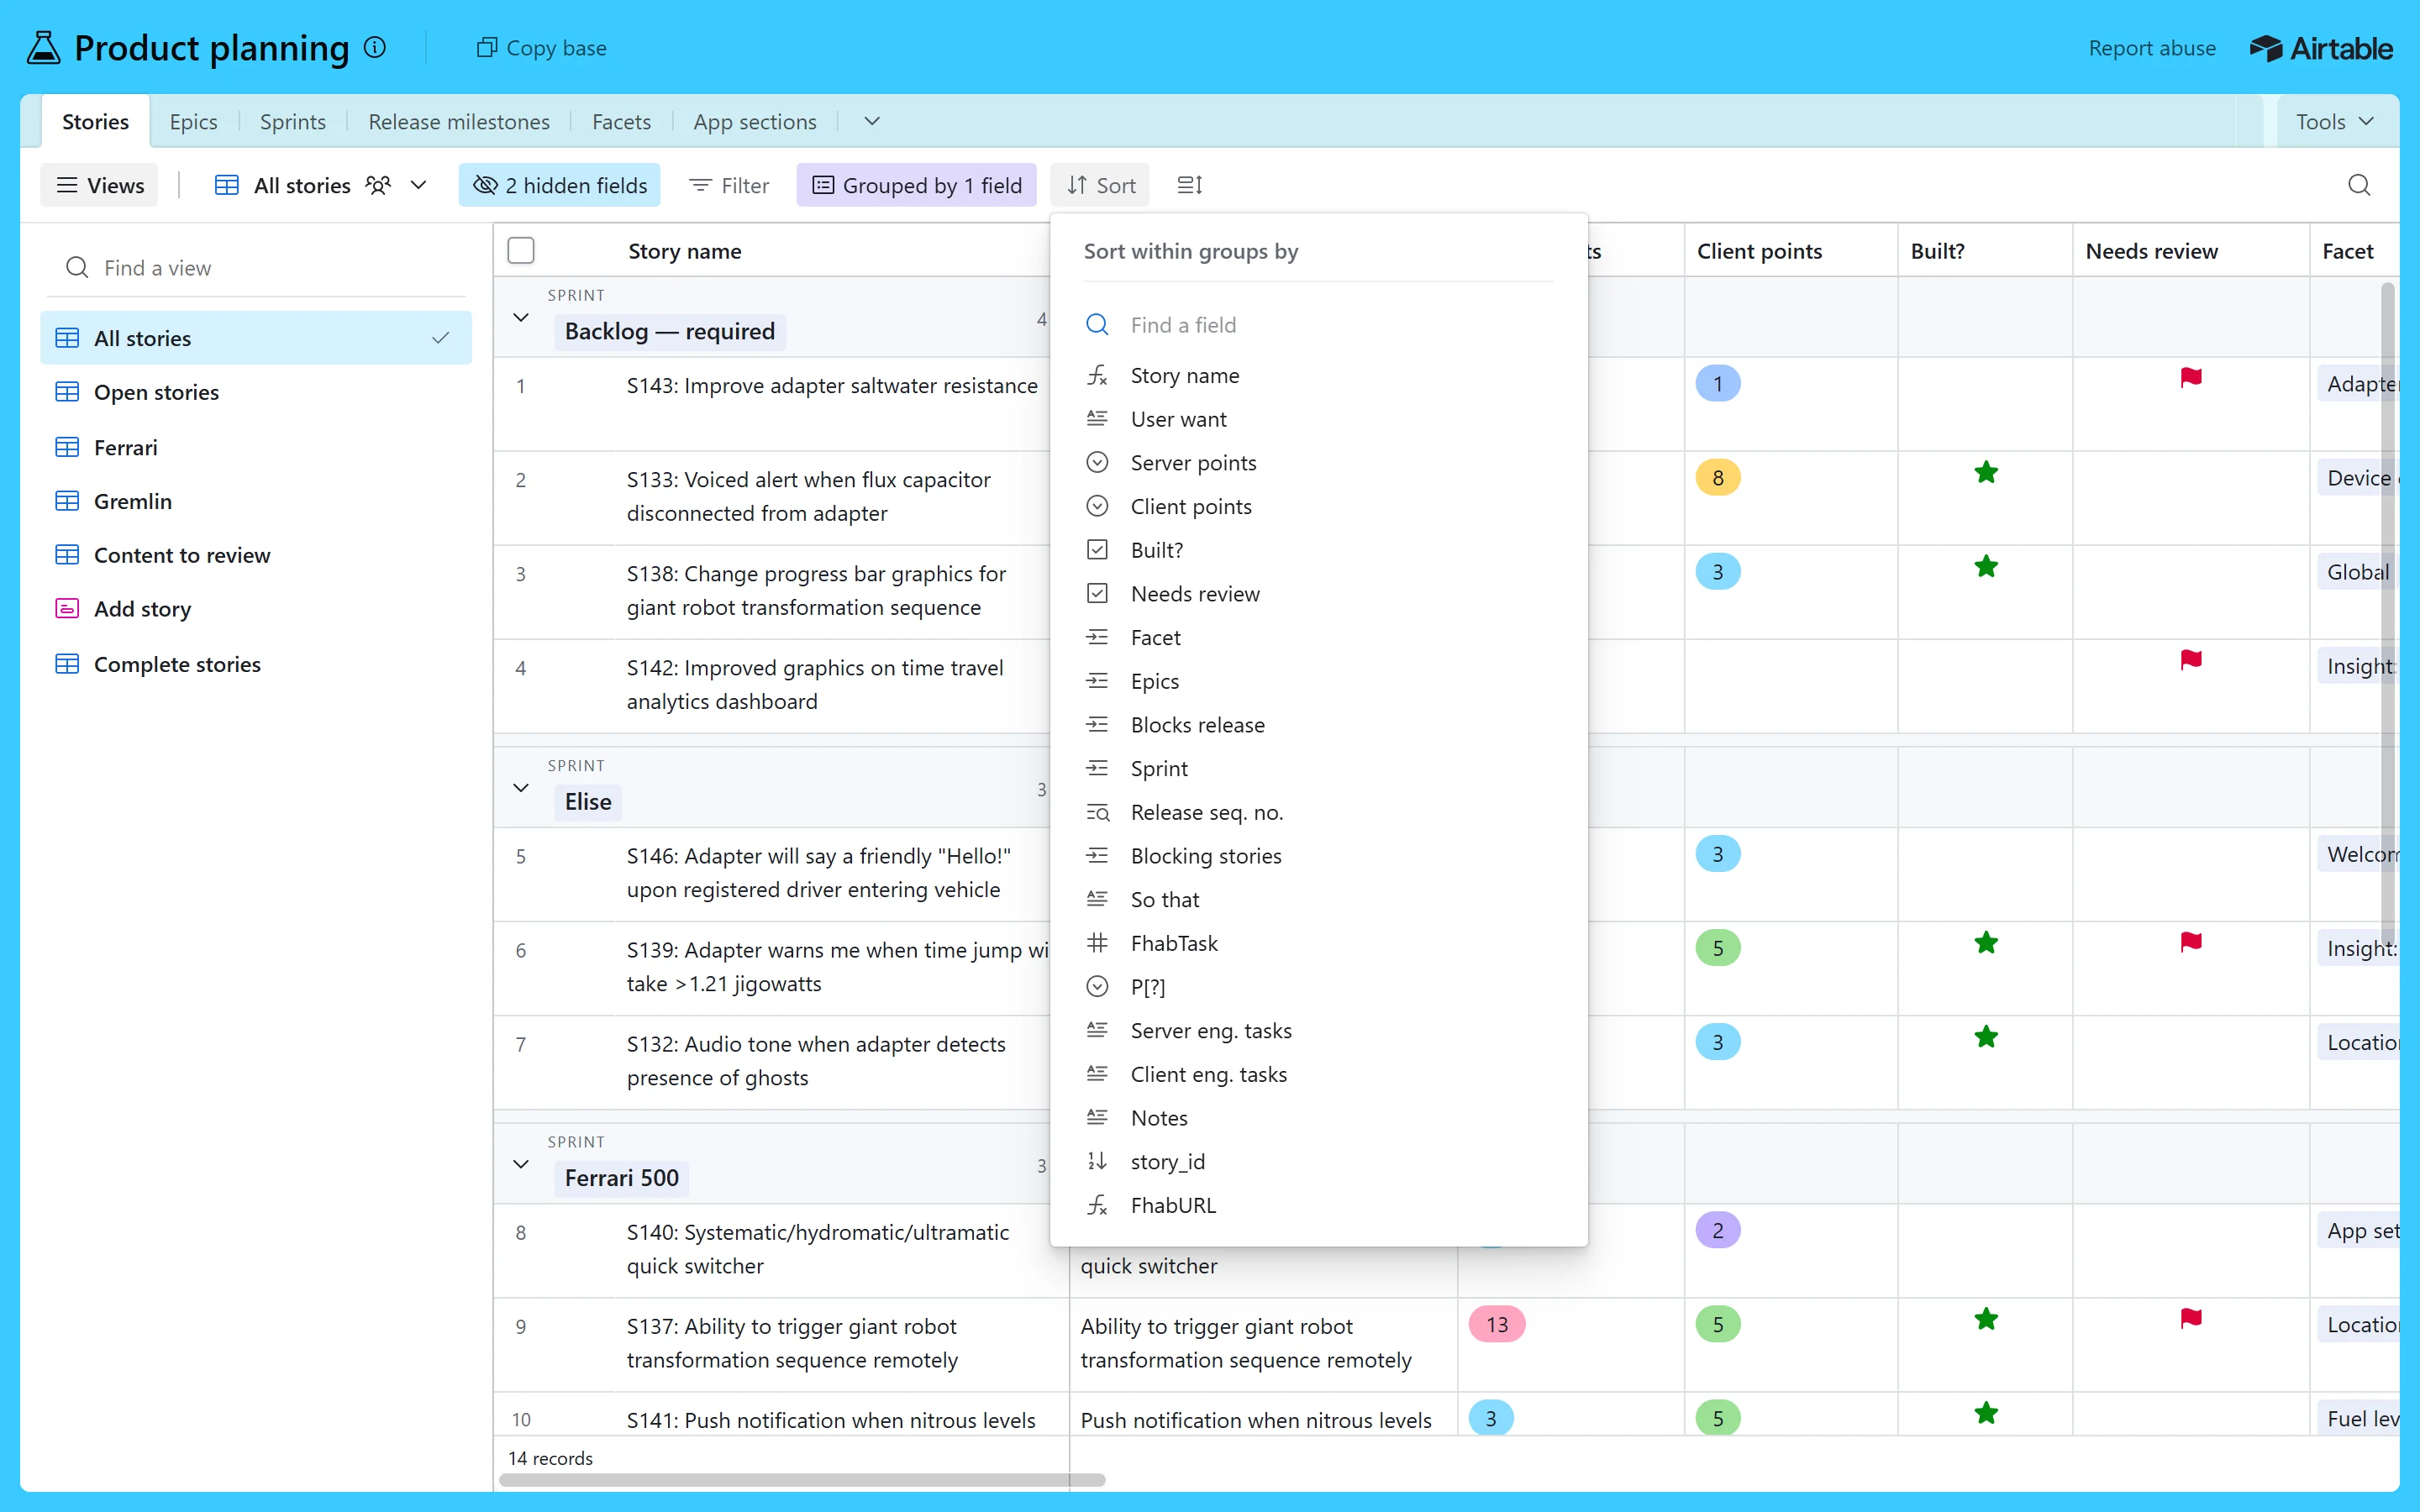This screenshot has width=2420, height=1512.
Task: Click the checkbox icon beside Built? field
Action: coord(1097,549)
